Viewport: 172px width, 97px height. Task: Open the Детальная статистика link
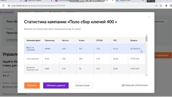coord(135,85)
